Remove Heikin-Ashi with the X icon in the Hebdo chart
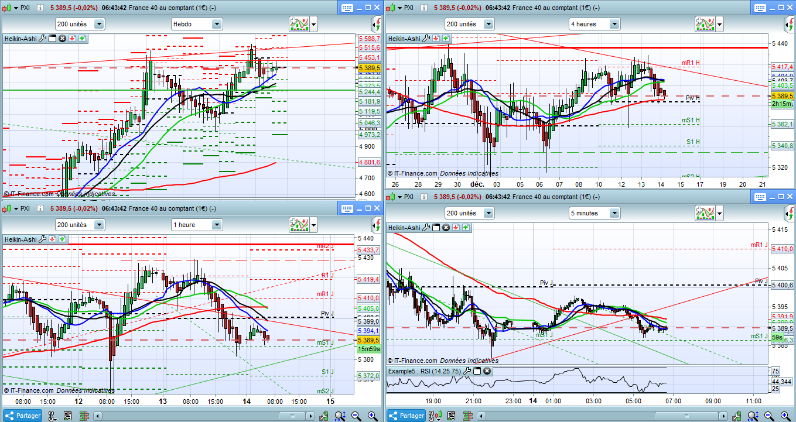Image resolution: width=796 pixels, height=422 pixels. 62,39
